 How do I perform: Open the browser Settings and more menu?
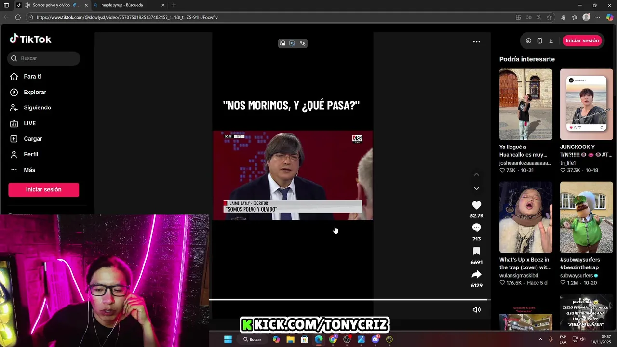pyautogui.click(x=598, y=17)
